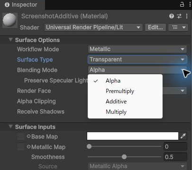Image resolution: width=192 pixels, height=170 pixels.
Task: Pick Base Map color with eyedropper
Action: [x=183, y=136]
